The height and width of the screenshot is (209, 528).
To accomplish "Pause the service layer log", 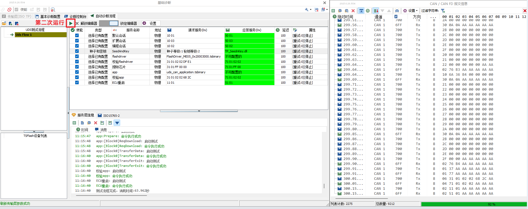I will (74, 123).
